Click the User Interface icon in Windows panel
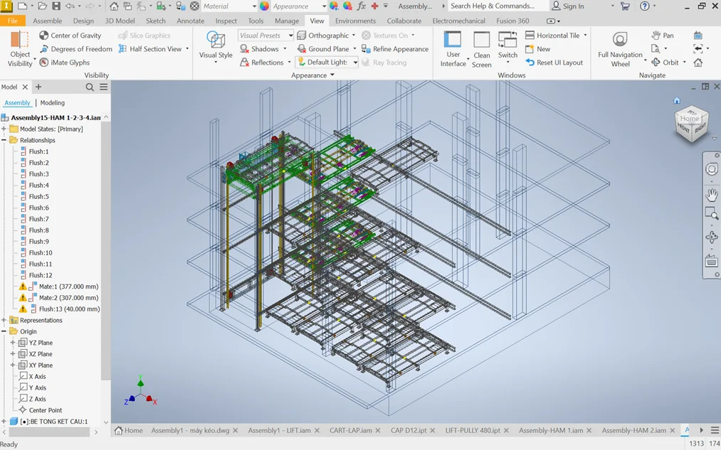Viewport: 721px width, 450px height. 453,40
